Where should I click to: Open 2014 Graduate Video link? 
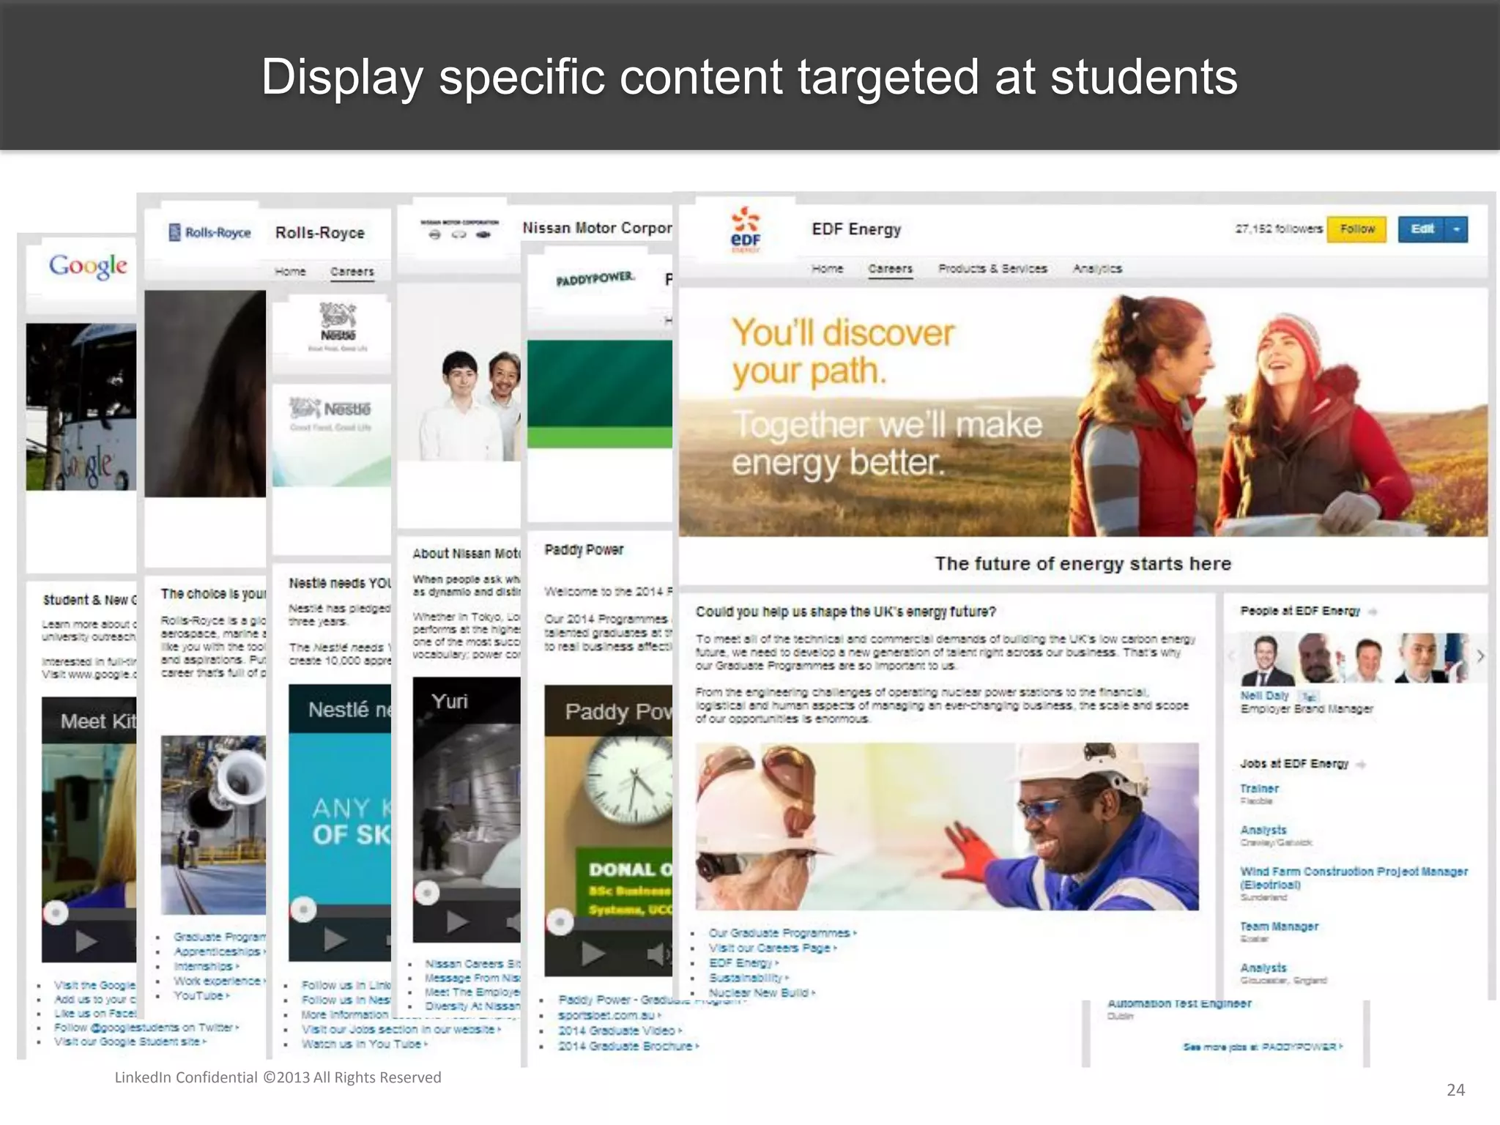[620, 1031]
